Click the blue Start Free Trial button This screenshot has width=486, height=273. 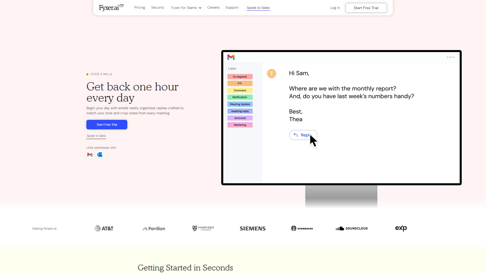[x=107, y=125]
